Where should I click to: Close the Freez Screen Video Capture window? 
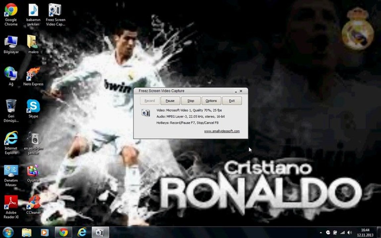[241, 91]
